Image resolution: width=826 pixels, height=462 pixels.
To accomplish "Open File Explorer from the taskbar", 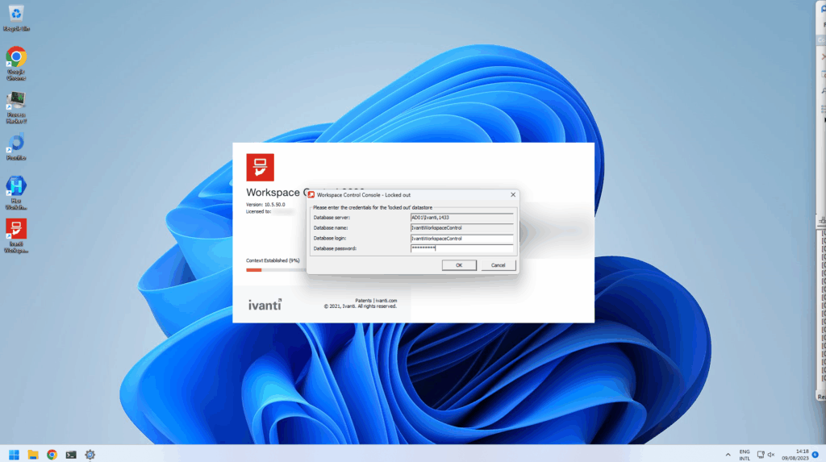I will (33, 455).
